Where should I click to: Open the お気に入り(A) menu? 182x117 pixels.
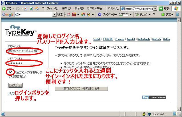[x=94, y=8]
